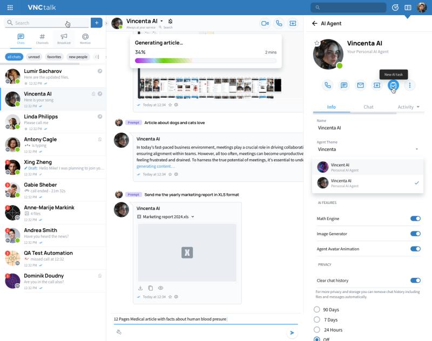Disable the Image Generator switch
432x341 pixels.
[415, 234]
